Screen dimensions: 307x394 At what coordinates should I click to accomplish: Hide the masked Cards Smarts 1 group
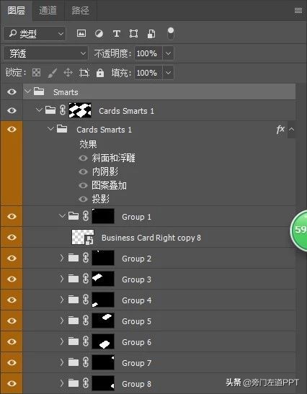click(x=12, y=110)
